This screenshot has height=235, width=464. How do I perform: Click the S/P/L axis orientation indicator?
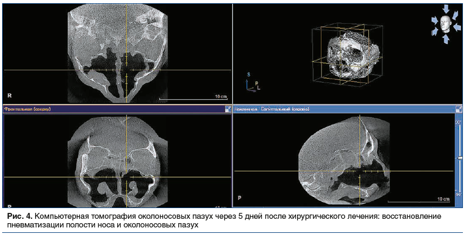pyautogui.click(x=252, y=82)
